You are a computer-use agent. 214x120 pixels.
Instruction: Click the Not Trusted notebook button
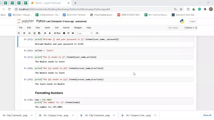tap(173, 28)
